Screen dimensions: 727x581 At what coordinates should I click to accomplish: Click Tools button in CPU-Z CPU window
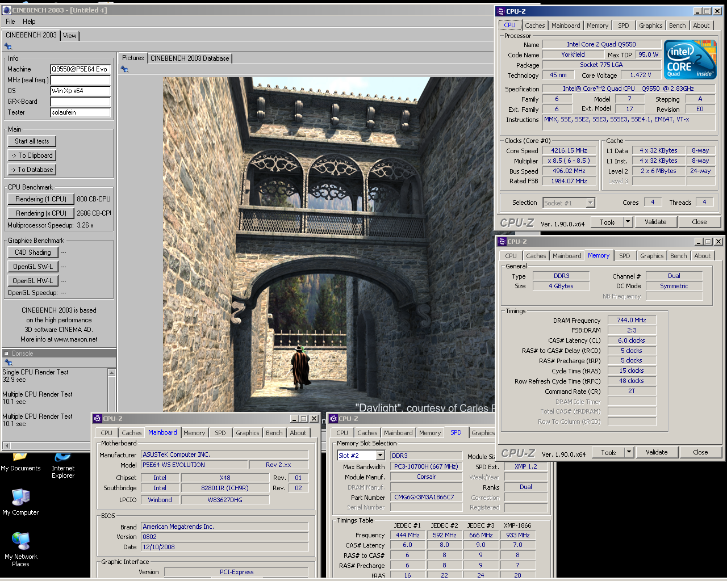click(x=607, y=222)
